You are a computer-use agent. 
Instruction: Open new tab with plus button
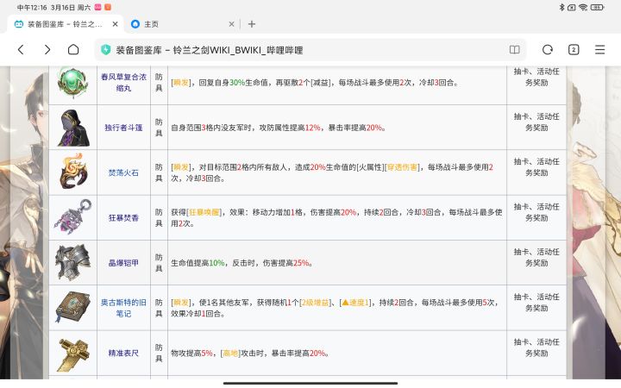(252, 24)
